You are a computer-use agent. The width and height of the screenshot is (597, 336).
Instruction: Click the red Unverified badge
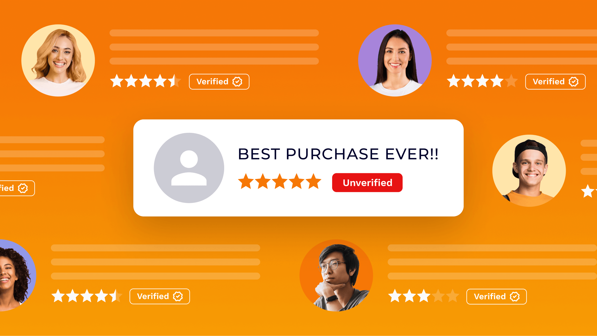pos(367,183)
